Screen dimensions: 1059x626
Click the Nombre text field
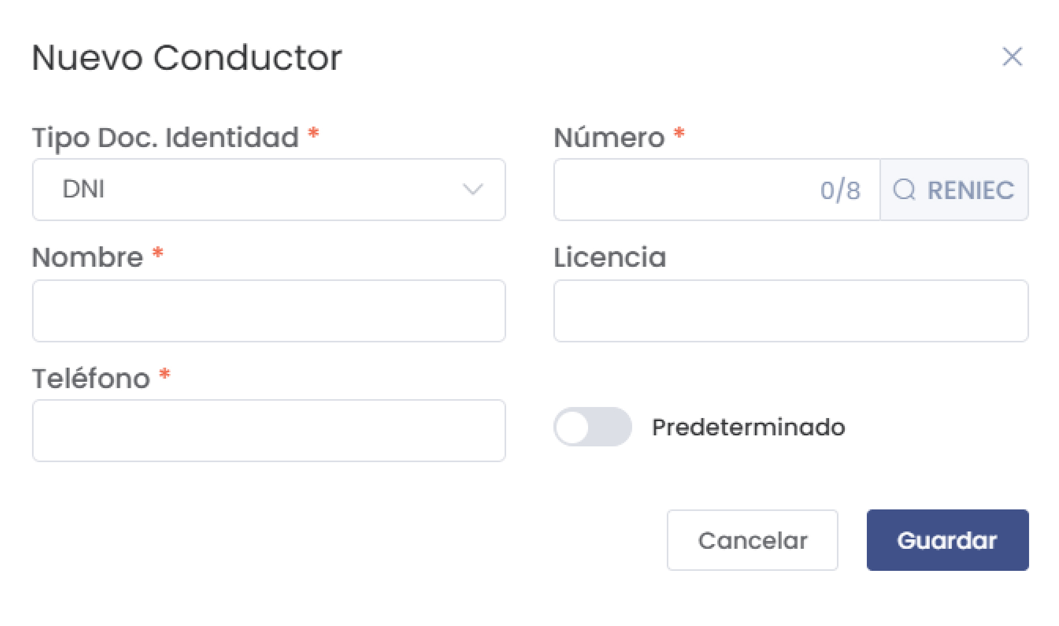coord(269,311)
